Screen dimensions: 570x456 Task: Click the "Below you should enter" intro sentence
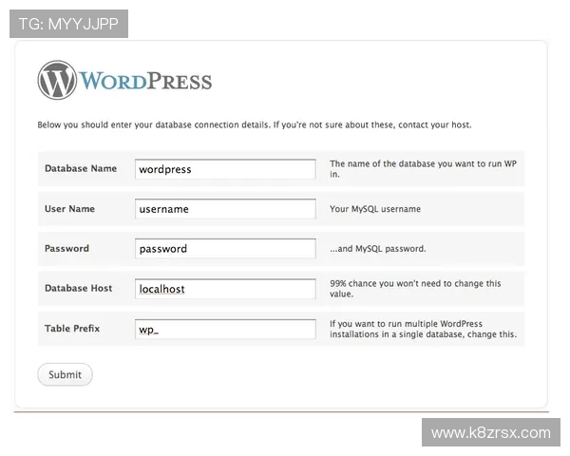pyautogui.click(x=255, y=124)
